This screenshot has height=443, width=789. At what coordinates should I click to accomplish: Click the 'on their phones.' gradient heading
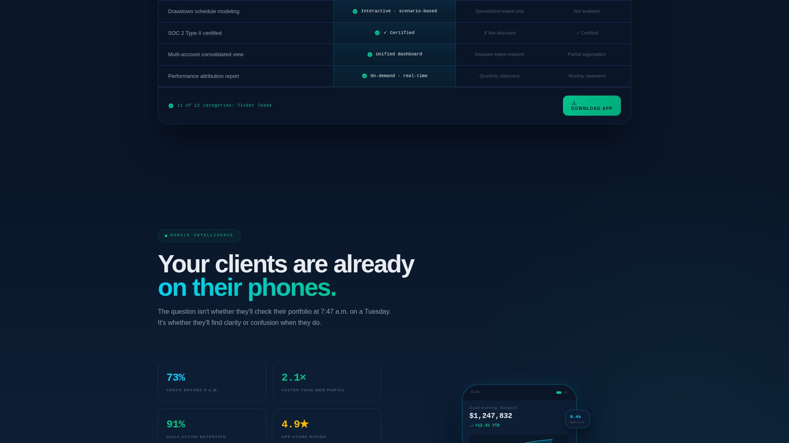247,288
